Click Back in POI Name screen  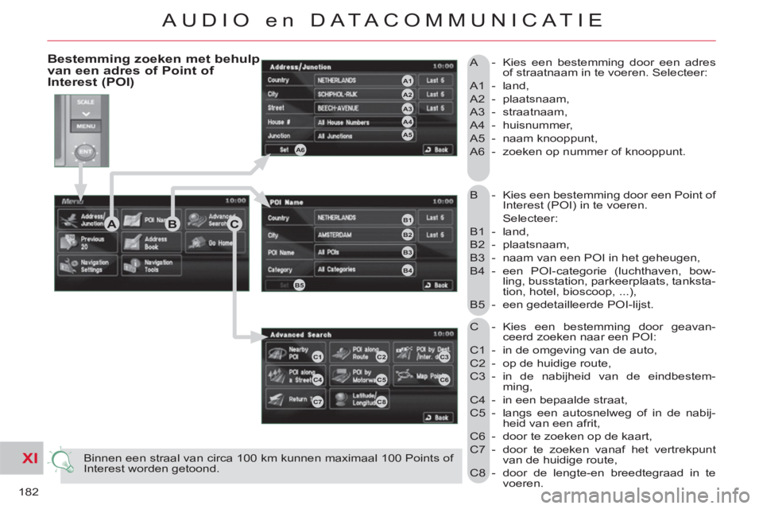click(x=437, y=285)
